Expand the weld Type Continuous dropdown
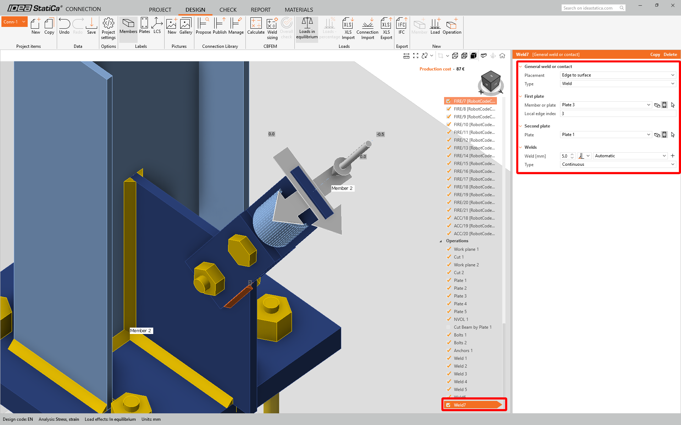Screen dimensions: 681x425 pos(618,164)
